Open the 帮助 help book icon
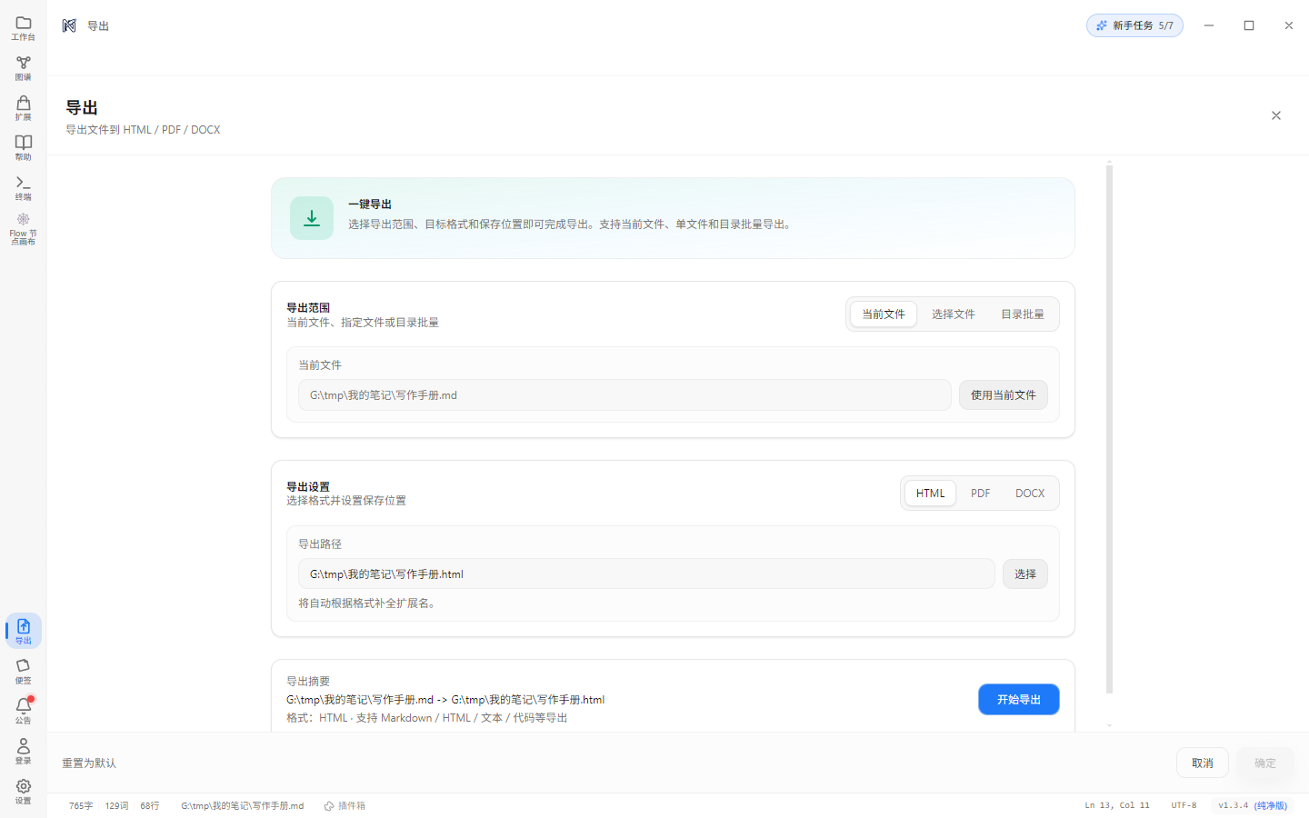The image size is (1309, 818). point(24,148)
